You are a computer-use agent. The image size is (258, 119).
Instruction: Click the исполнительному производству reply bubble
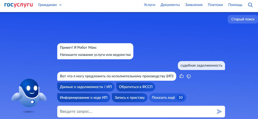click(117, 76)
